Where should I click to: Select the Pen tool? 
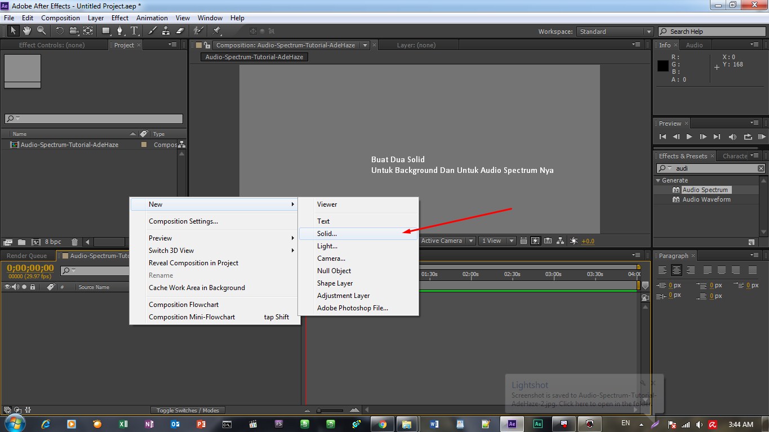[120, 31]
